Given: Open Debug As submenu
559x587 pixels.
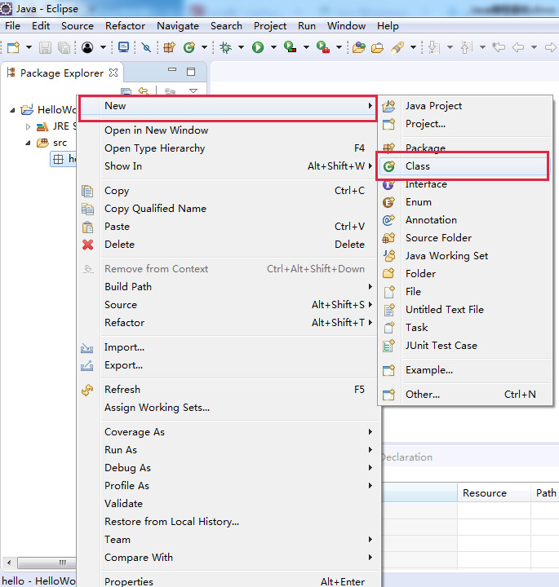Looking at the screenshot, I should tap(228, 468).
